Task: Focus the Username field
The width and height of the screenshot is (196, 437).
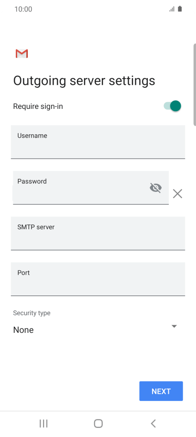Action: (98, 142)
